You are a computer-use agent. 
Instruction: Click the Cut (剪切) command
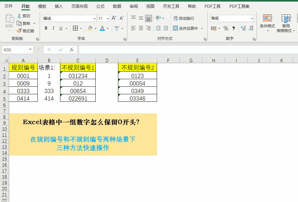24,16
